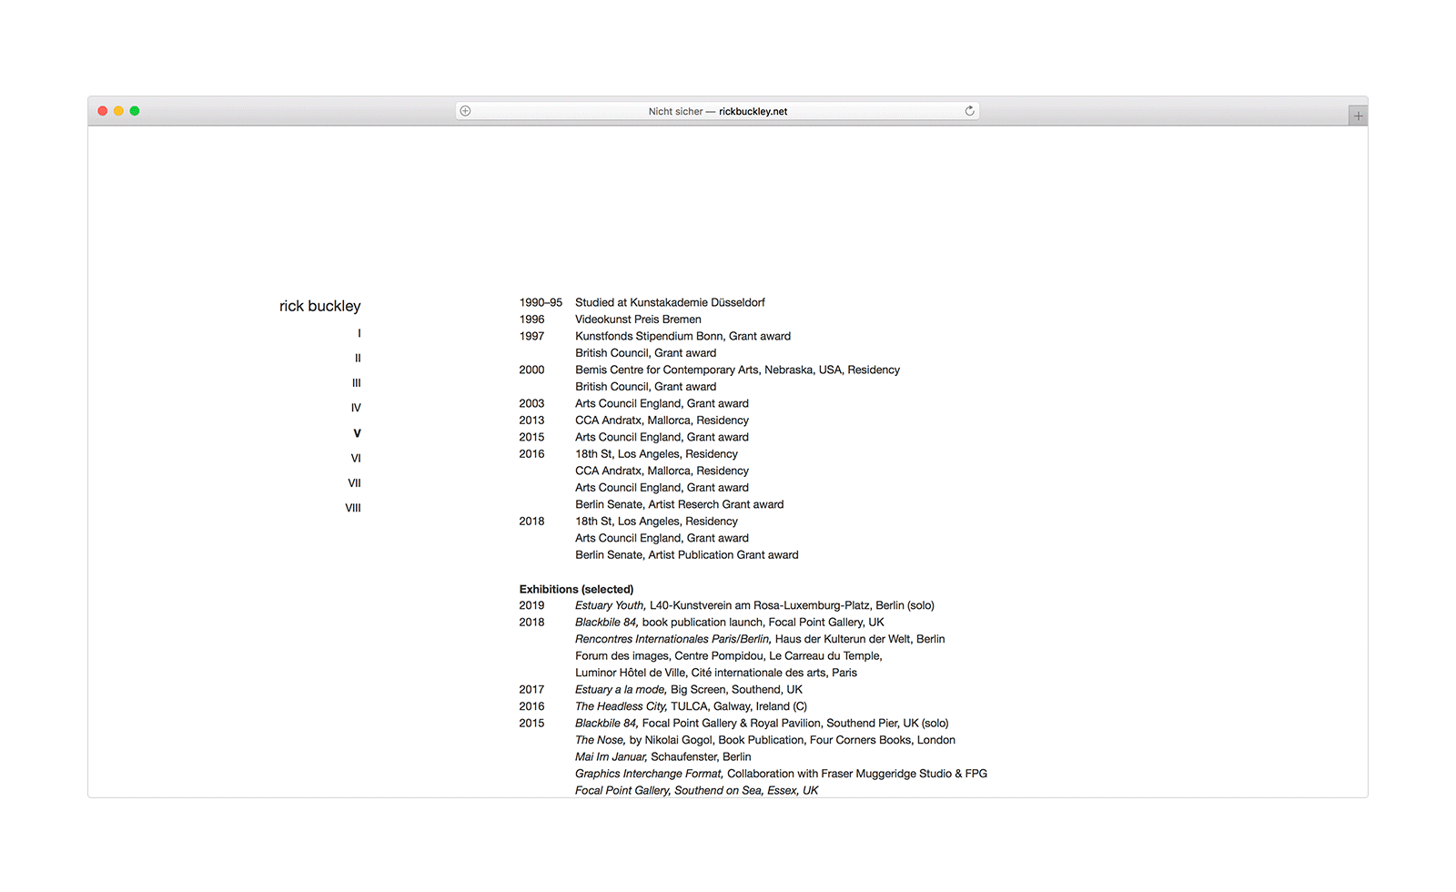The height and width of the screenshot is (892, 1456).
Task: Click the year '2013' in the list
Action: (531, 421)
